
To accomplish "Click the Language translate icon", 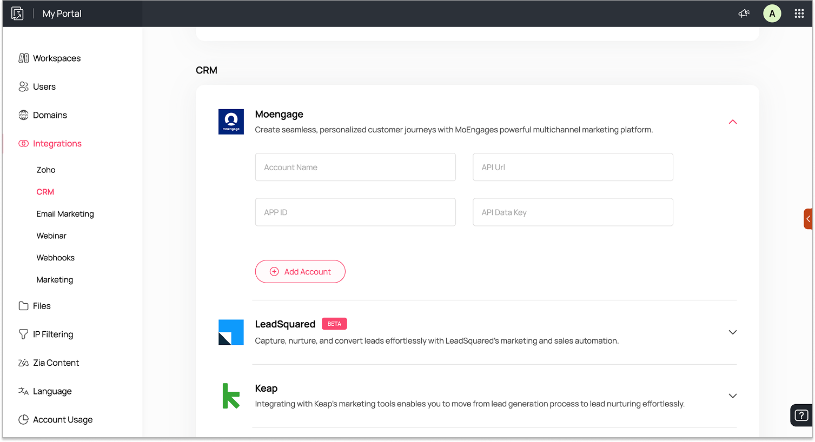I will click(x=24, y=391).
